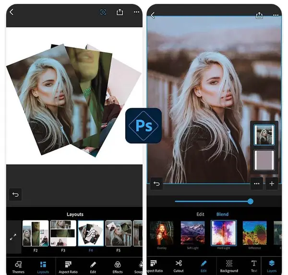Open the Effects tool
This screenshot has height=275, width=288.
coord(118,267)
